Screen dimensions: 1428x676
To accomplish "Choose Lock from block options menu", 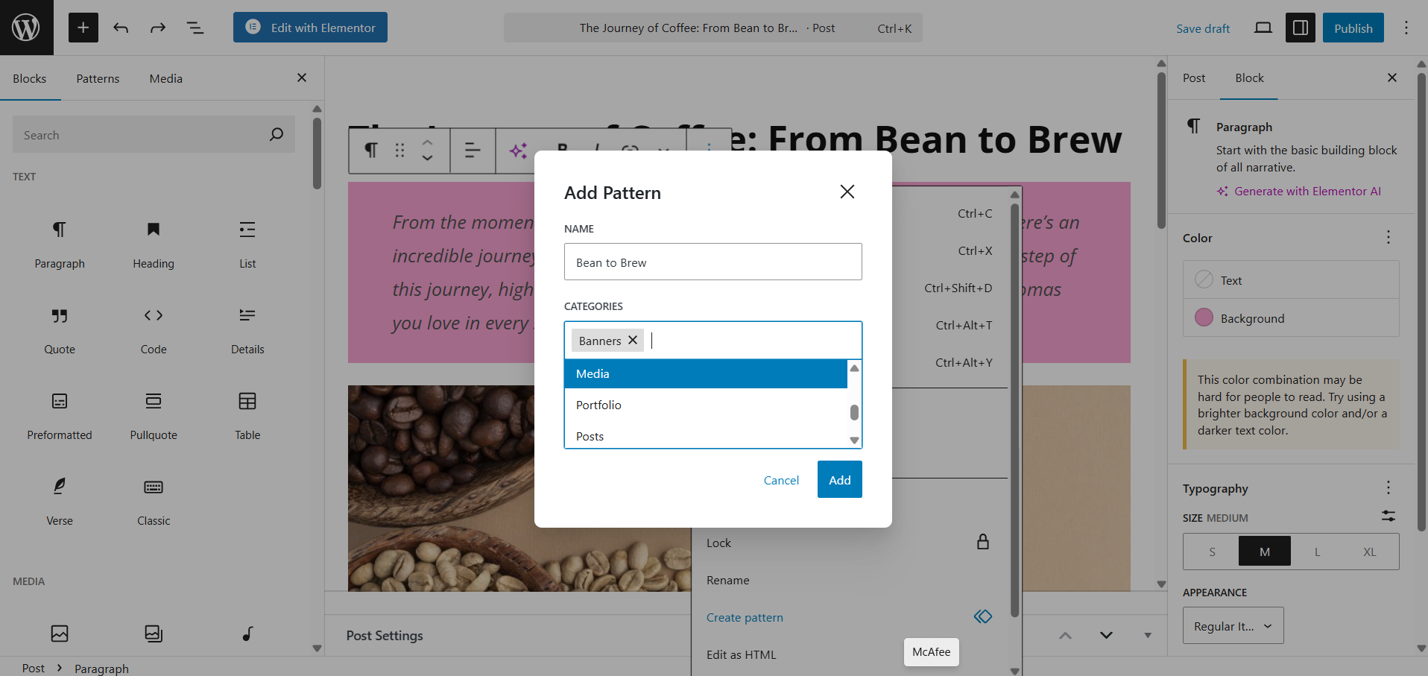I will tap(849, 543).
